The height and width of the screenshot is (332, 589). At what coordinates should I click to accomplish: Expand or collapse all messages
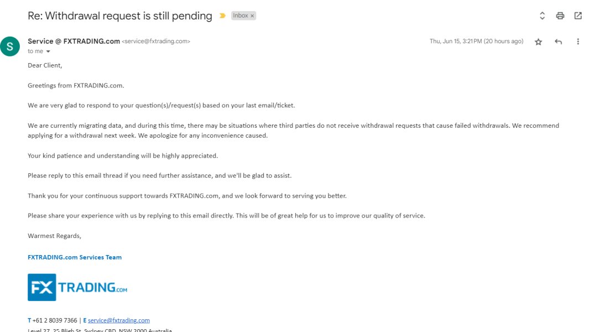pyautogui.click(x=542, y=15)
